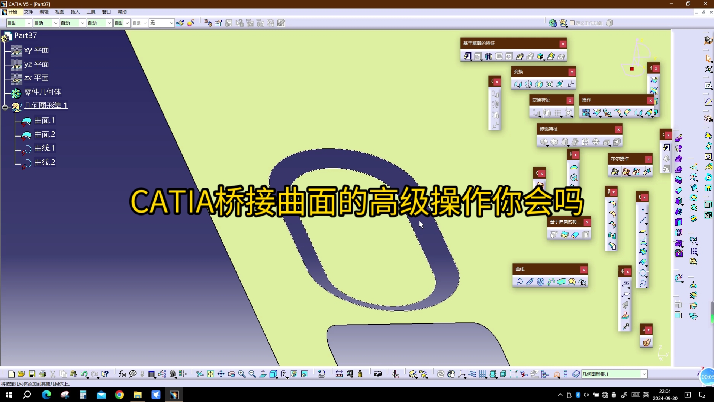Click the Zoom In magnifier icon

point(242,374)
